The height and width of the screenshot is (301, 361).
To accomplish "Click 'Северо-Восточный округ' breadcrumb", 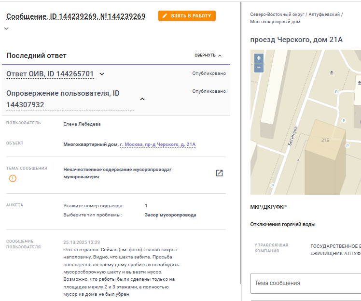I will click(x=277, y=14).
